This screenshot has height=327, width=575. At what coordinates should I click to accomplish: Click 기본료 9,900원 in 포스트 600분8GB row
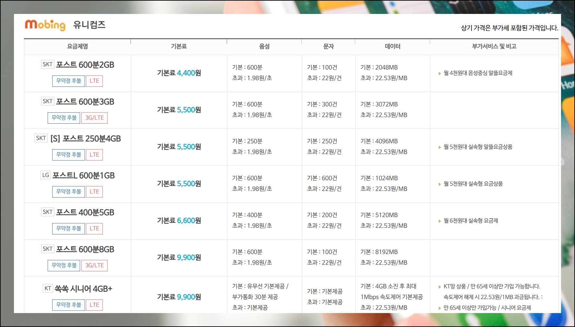coord(179,258)
